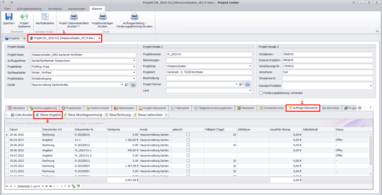Click the Neue Abschlagsrechnung button
Screen dimensions: 382x195
pyautogui.click(x=83, y=115)
